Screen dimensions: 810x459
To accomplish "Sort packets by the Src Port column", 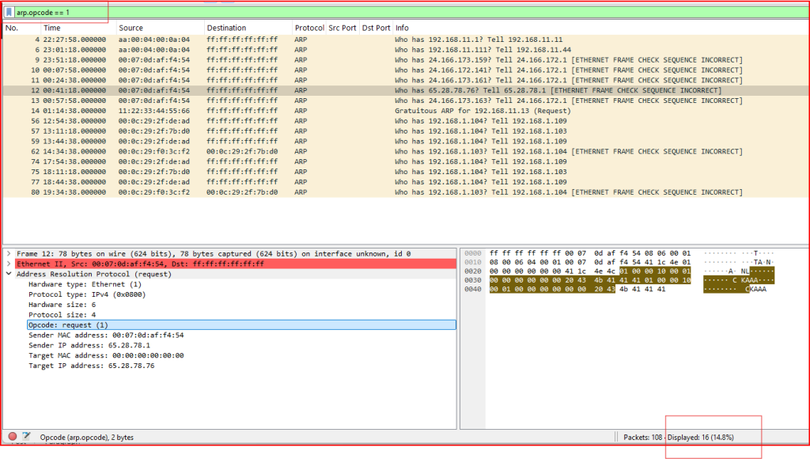I will click(x=343, y=28).
